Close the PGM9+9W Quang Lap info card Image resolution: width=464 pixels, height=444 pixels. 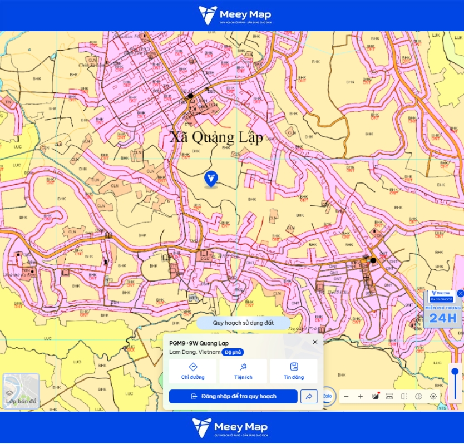coord(315,342)
